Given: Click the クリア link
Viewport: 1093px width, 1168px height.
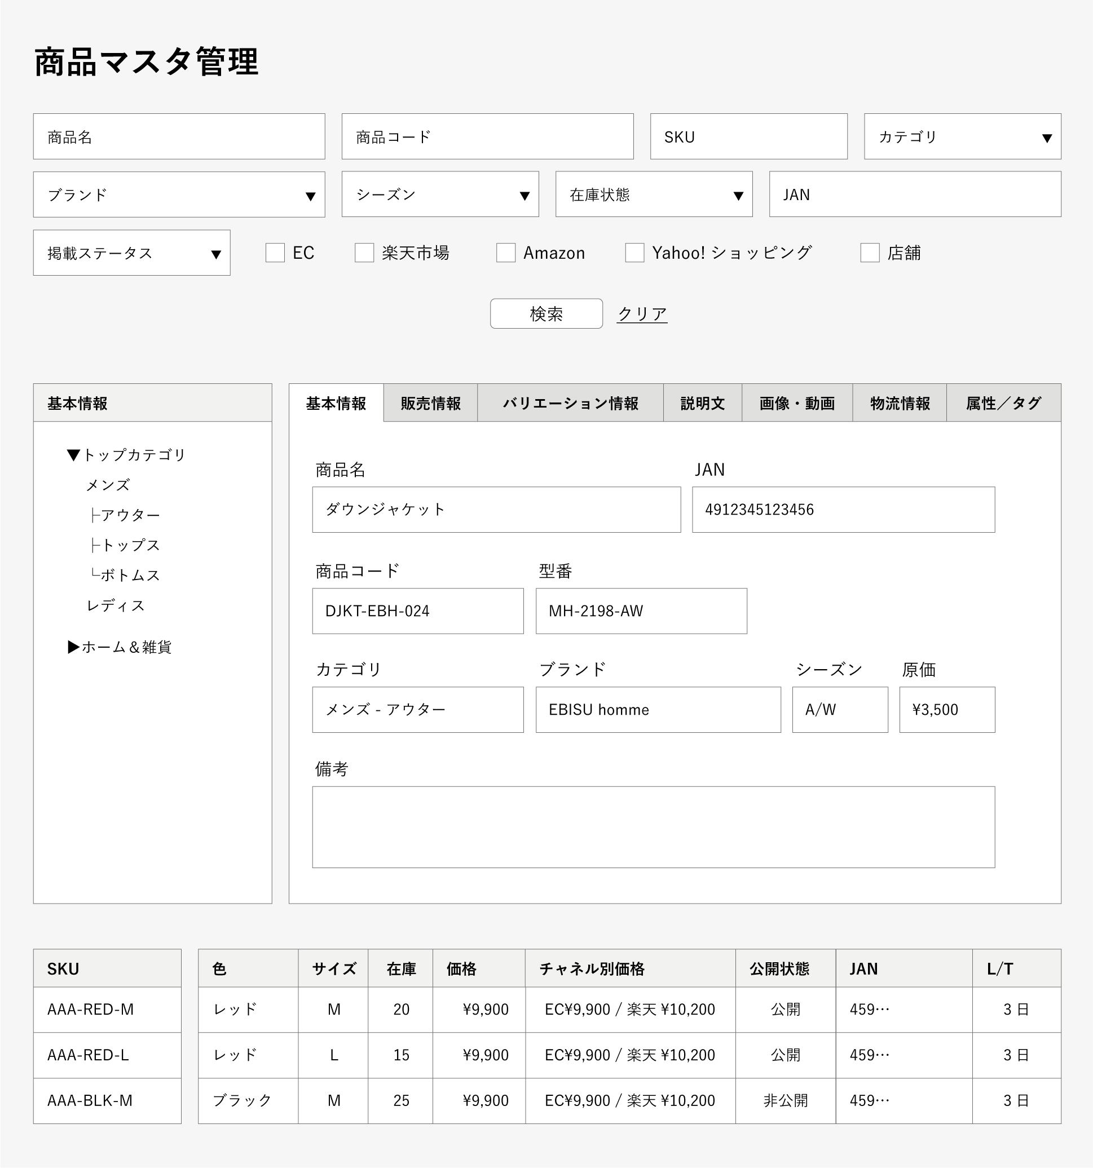Looking at the screenshot, I should pyautogui.click(x=642, y=314).
